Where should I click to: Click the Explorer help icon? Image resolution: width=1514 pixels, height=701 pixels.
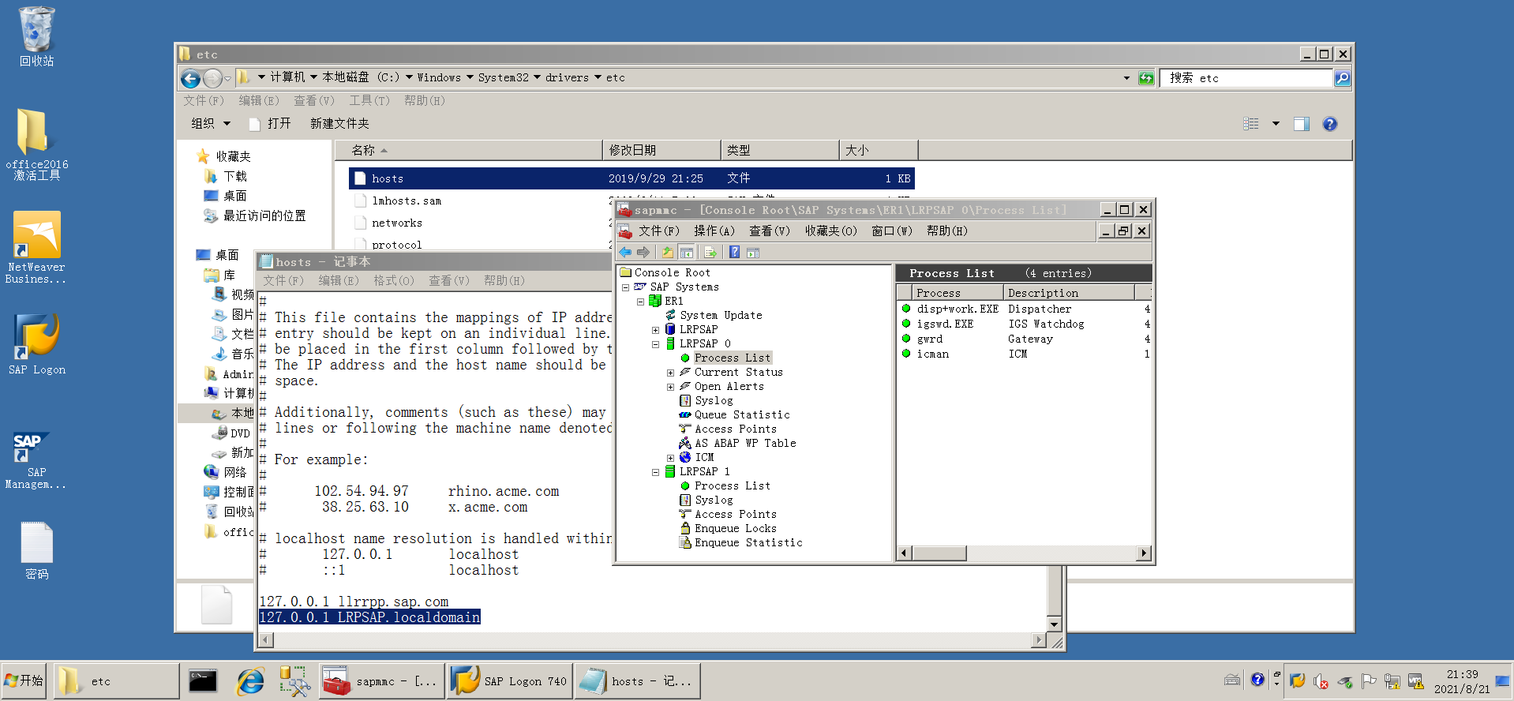click(1330, 124)
